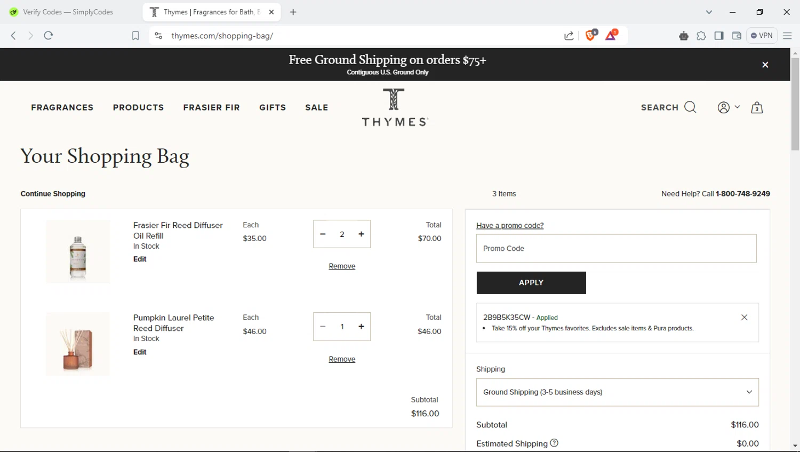Screen dimensions: 800x452
Task: Share this page icon
Action: tap(569, 36)
